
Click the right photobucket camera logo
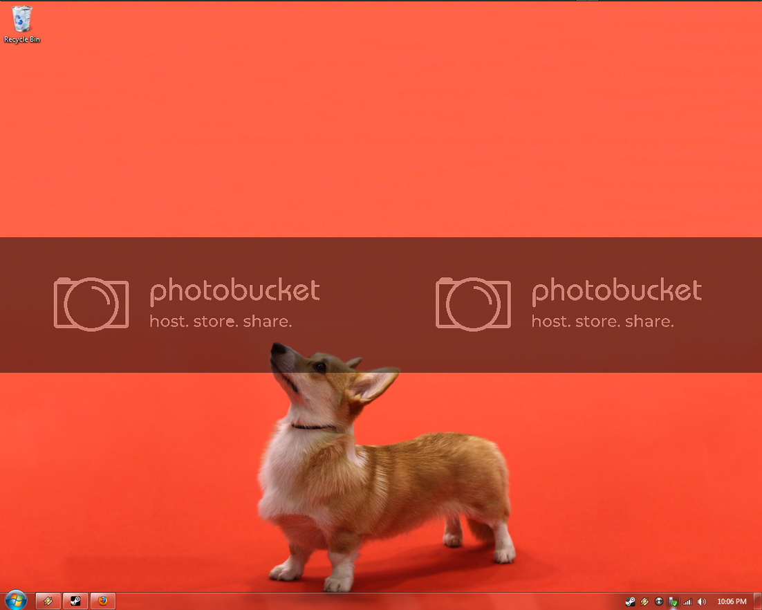click(473, 304)
